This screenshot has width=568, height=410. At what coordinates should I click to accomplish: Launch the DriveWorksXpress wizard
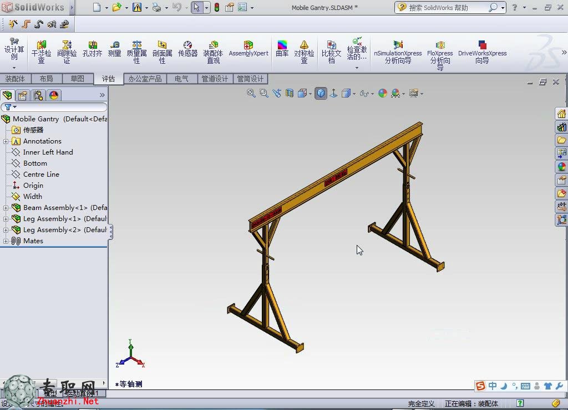[x=482, y=52]
